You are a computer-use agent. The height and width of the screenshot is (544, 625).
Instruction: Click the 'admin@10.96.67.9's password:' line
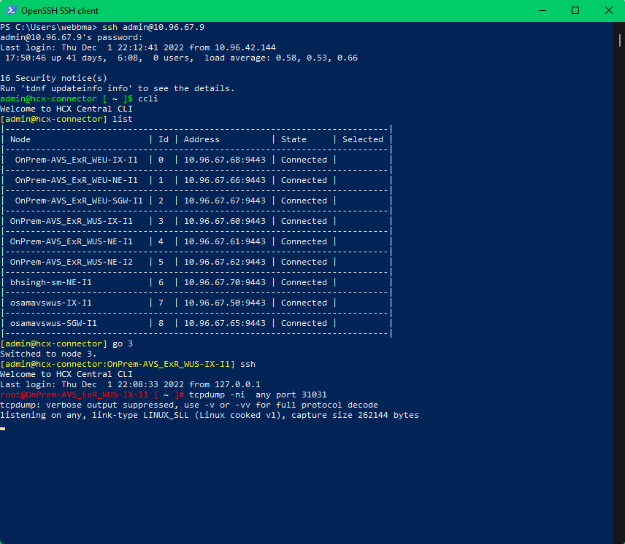click(x=72, y=37)
